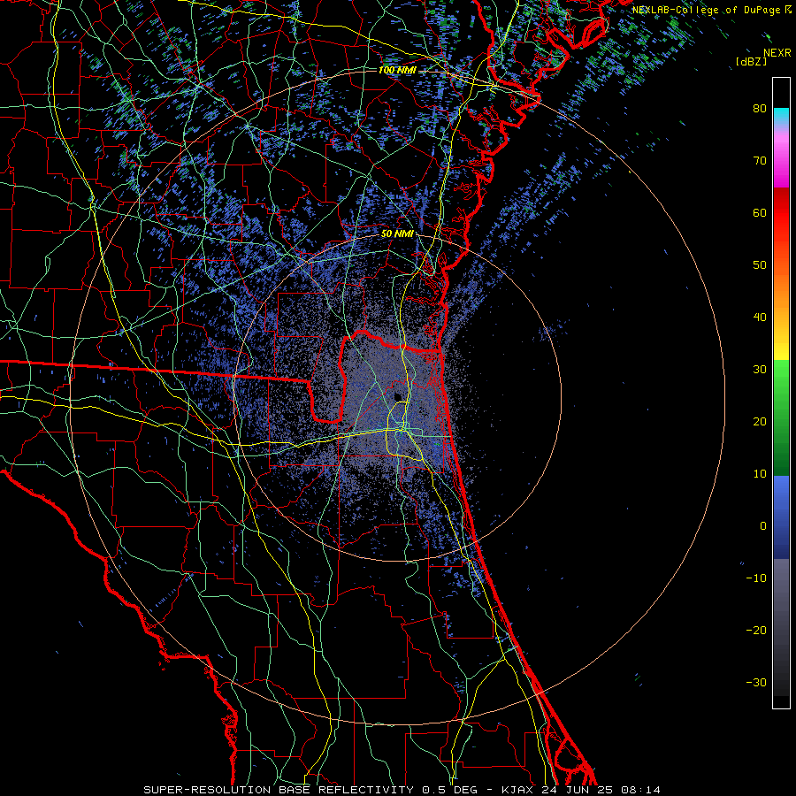Image resolution: width=796 pixels, height=796 pixels.
Task: Click the NEXR label above the color scale
Action: pos(777,53)
